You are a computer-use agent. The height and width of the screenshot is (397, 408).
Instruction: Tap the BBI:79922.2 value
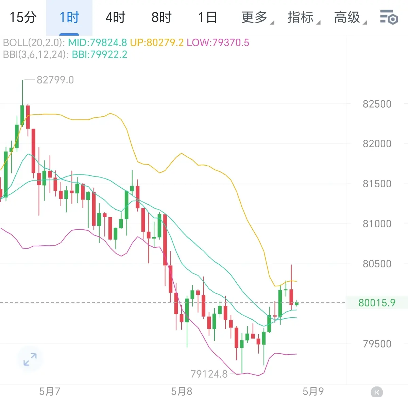tap(100, 55)
